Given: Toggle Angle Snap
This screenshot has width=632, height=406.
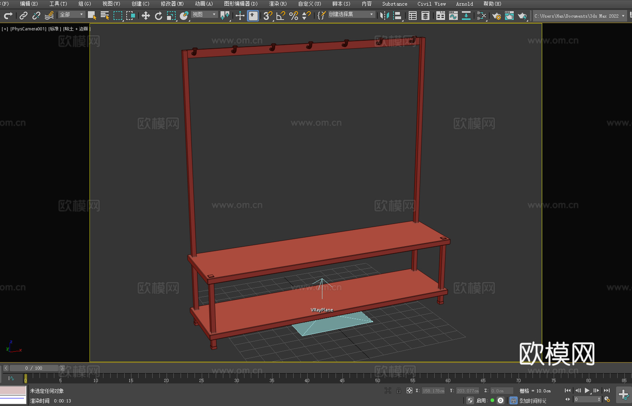Looking at the screenshot, I should [x=281, y=16].
